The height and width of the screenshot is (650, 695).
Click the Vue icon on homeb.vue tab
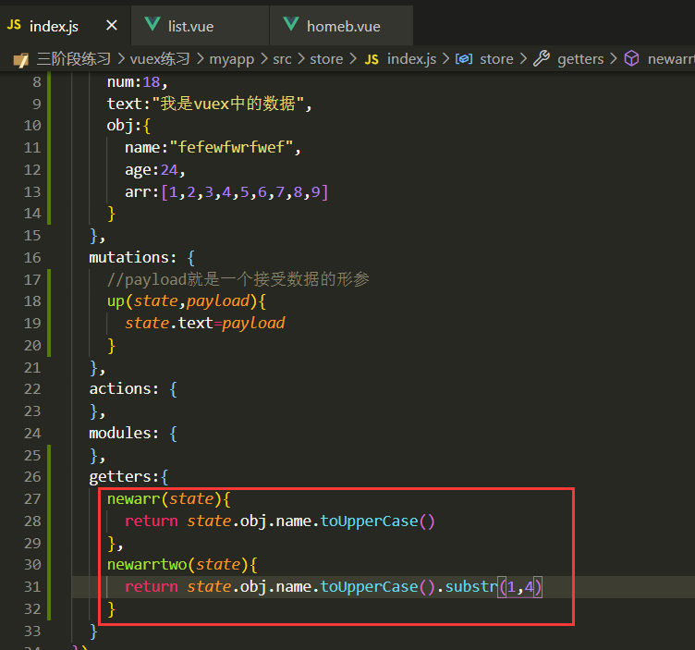(291, 24)
